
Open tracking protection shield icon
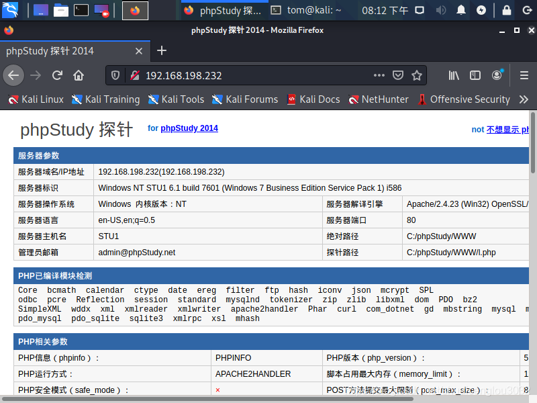tap(115, 75)
